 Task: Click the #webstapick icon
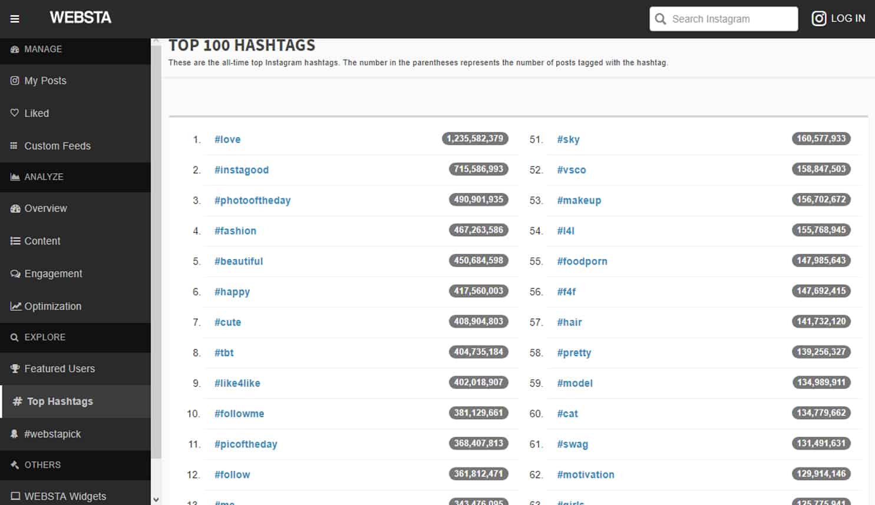[x=14, y=434]
